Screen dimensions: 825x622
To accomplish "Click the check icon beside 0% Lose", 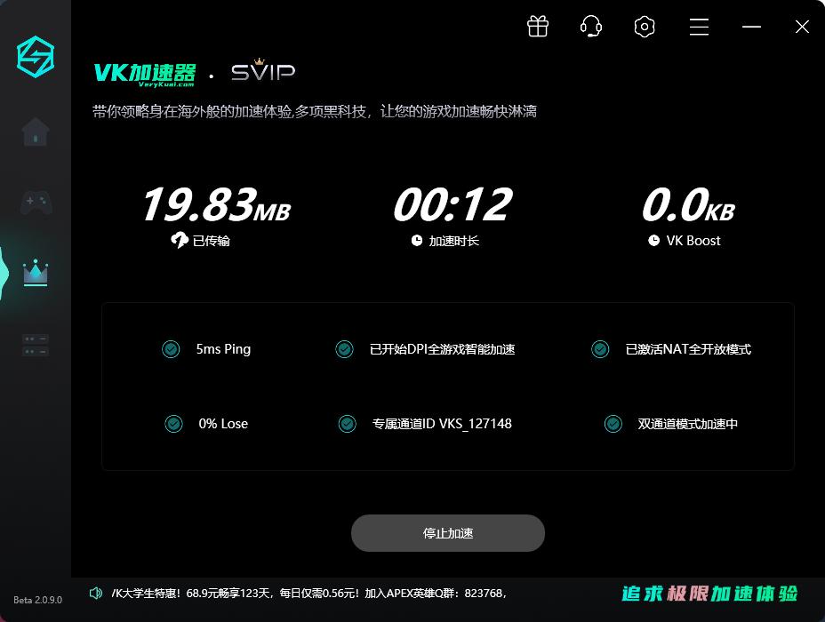I will coord(173,424).
